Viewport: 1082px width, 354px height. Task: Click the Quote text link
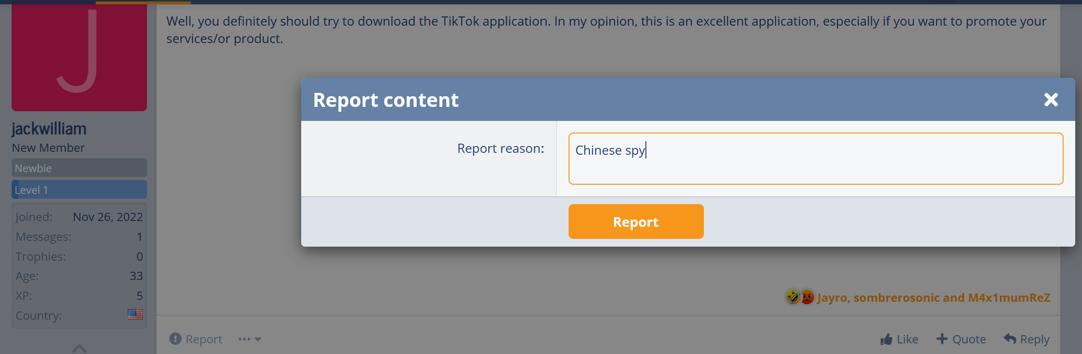click(969, 339)
